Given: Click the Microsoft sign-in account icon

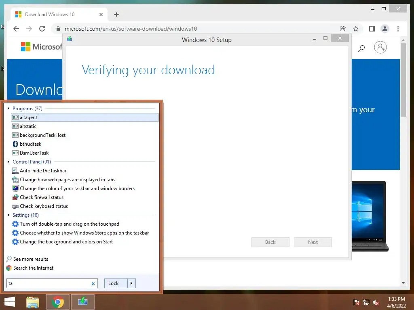Looking at the screenshot, I should click(380, 48).
